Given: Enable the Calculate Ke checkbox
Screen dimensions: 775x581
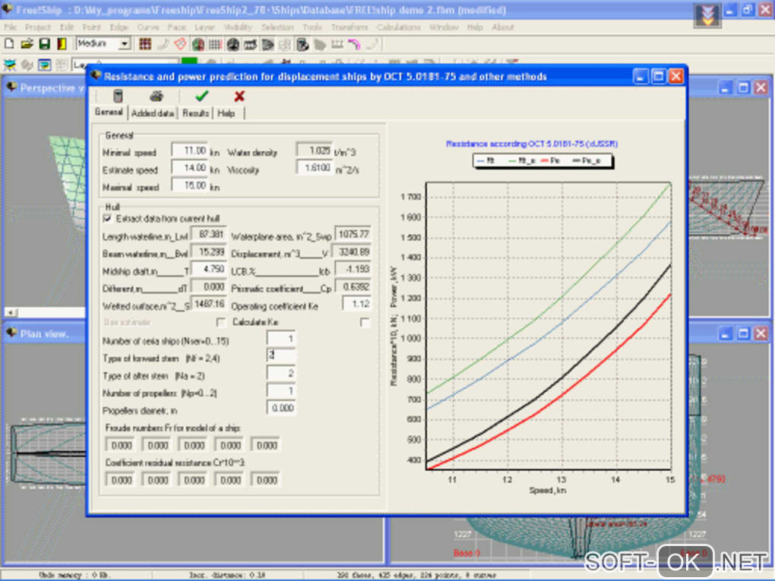Looking at the screenshot, I should point(365,323).
